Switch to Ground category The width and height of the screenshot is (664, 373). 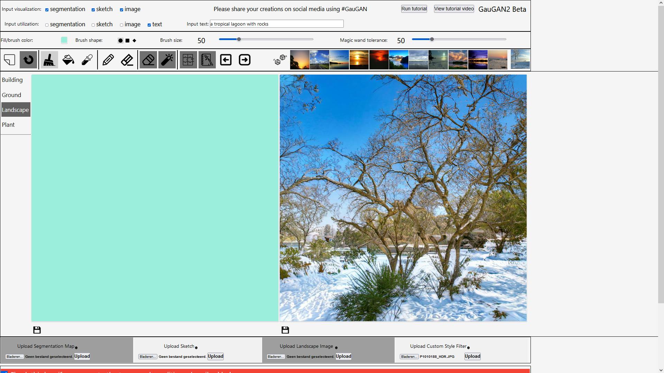click(11, 95)
